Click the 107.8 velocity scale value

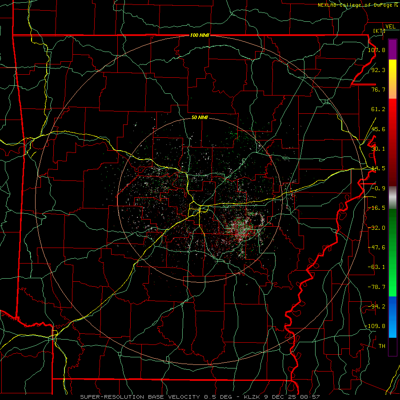tap(376, 50)
